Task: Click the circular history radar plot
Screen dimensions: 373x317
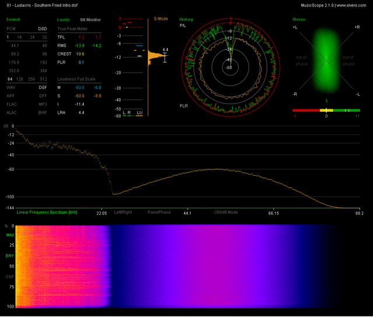Action: tap(231, 67)
